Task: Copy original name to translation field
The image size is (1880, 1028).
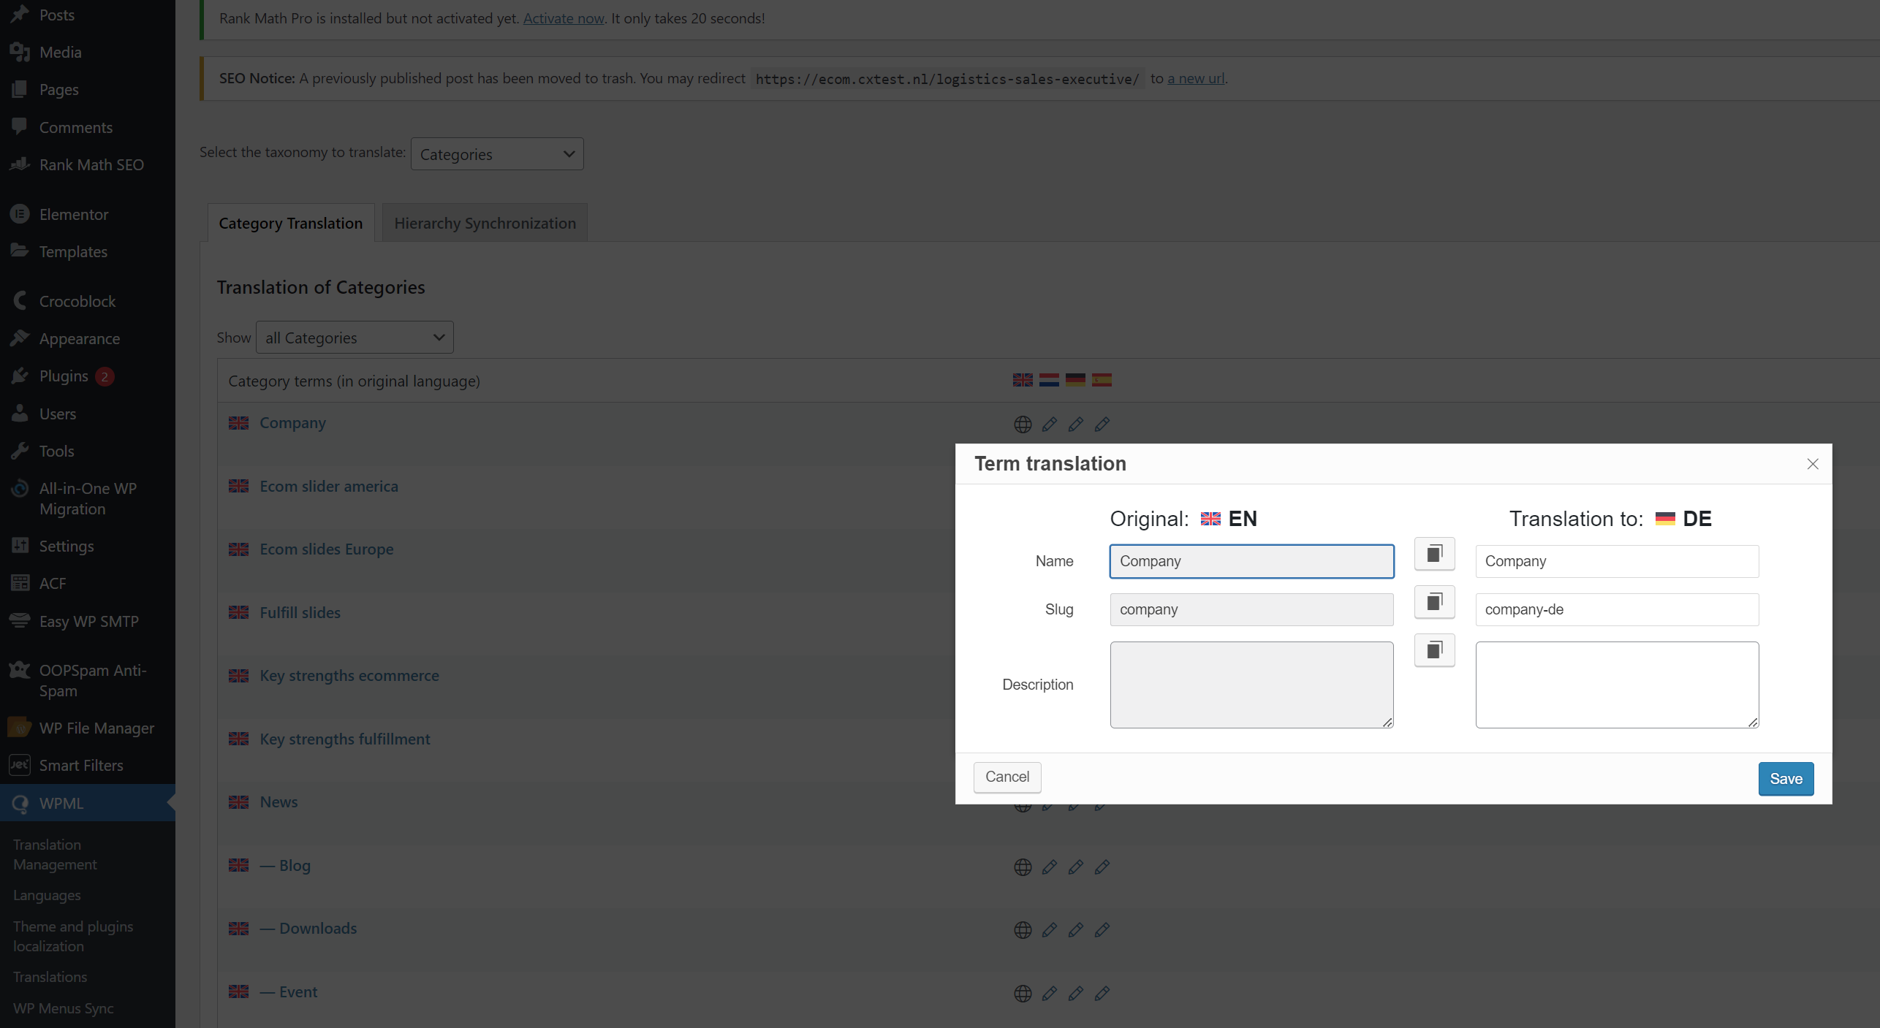Action: click(1434, 554)
